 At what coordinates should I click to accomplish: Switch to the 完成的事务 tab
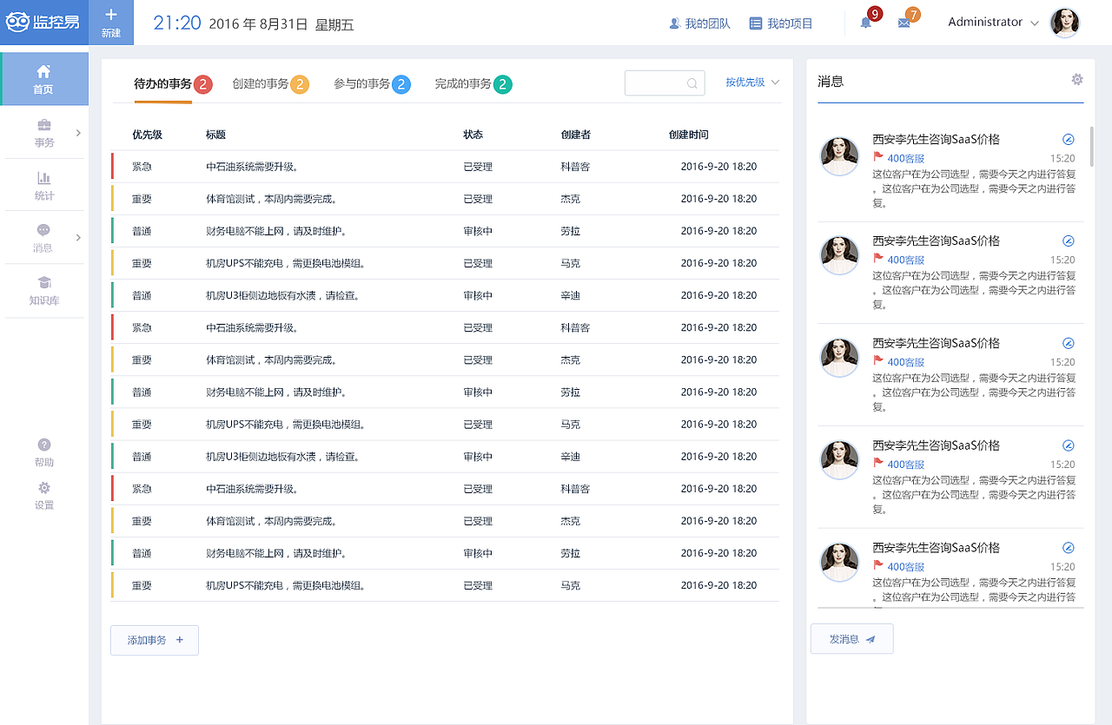pyautogui.click(x=473, y=84)
